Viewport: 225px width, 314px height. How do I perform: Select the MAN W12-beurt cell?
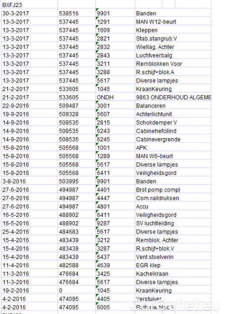coord(173,22)
